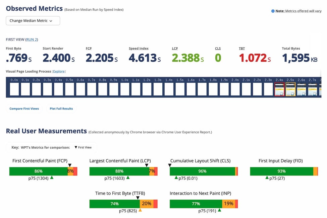The image size is (327, 218).
Task: Click the green arrow beside p75 (0.01)
Action: 176,178
